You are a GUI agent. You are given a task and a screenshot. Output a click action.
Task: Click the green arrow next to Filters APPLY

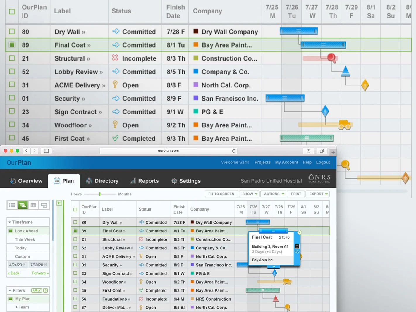click(x=46, y=290)
